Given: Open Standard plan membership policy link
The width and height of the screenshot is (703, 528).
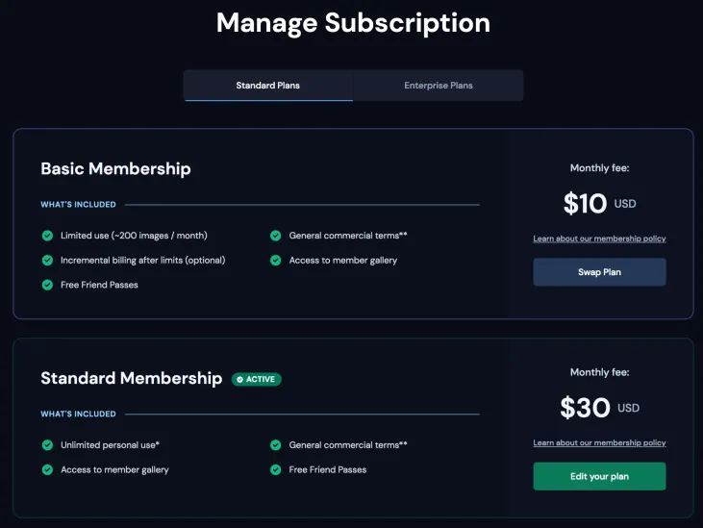Looking at the screenshot, I should pos(599,443).
